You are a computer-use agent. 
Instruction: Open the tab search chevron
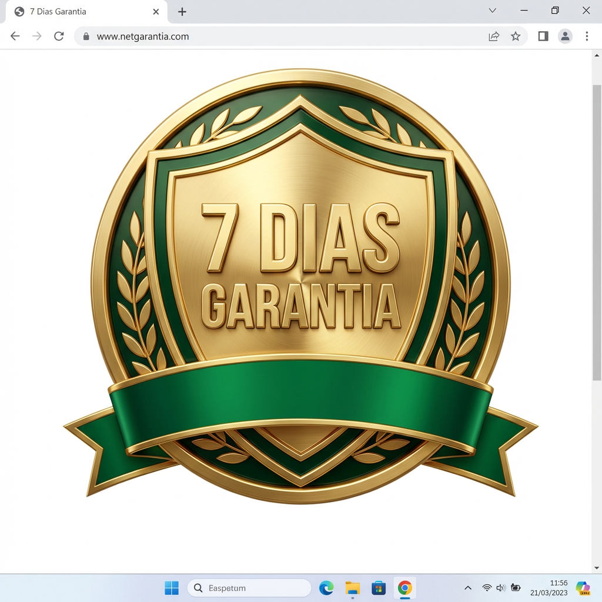(493, 11)
